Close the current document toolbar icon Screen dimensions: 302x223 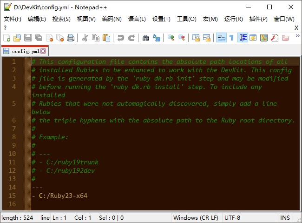pos(49,38)
